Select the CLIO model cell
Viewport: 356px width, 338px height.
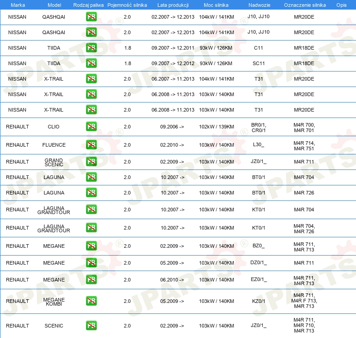tap(54, 127)
